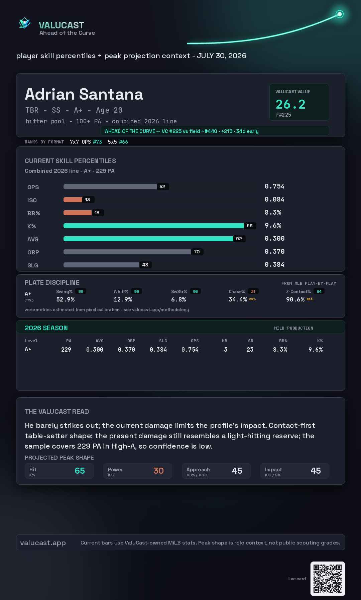Click the K% percentile bar at 99
This screenshot has height=600, width=361.
pyautogui.click(x=160, y=226)
